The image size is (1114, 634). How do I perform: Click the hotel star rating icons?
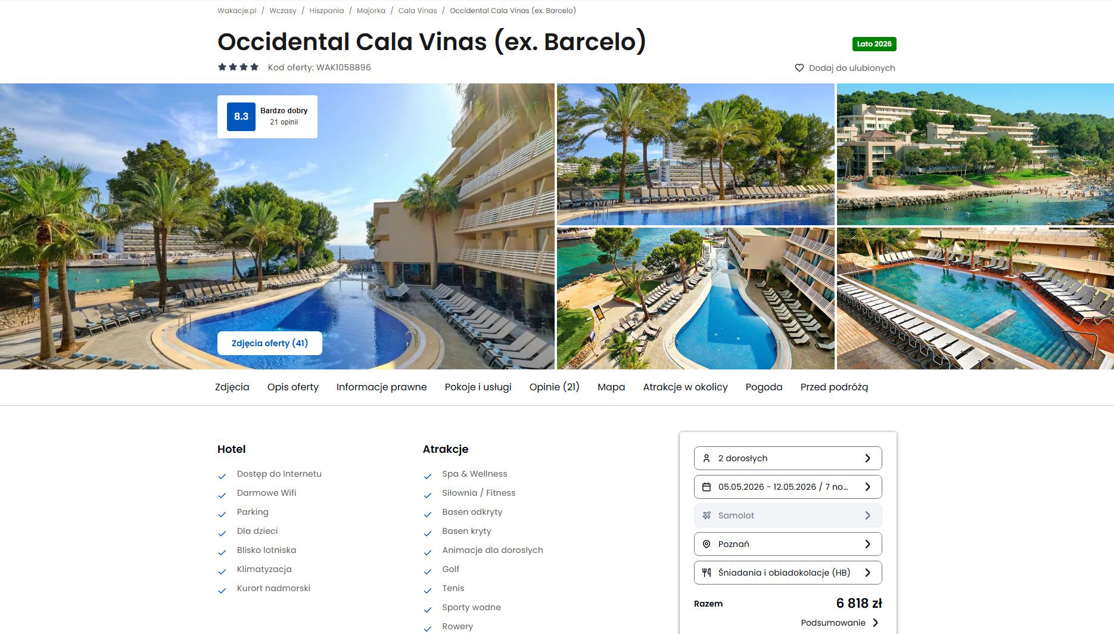point(238,67)
